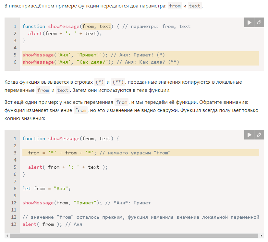This screenshot has width=268, height=242.
Task: Click the code 'alert( from ); // Аня'
Action: [52, 224]
